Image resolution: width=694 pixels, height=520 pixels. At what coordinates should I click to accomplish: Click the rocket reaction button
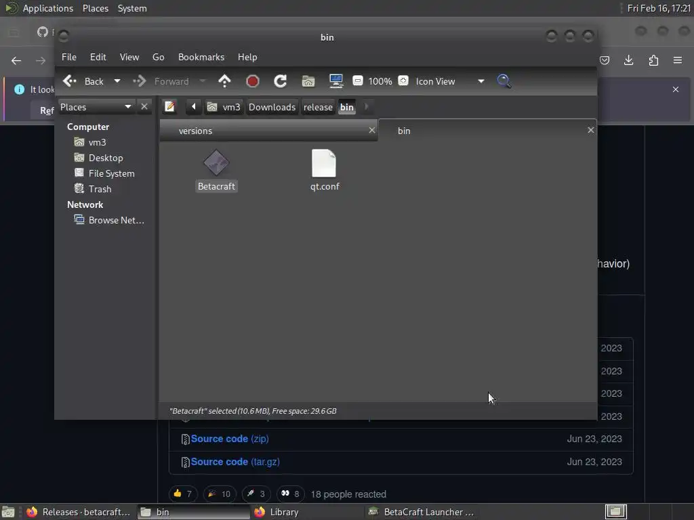tap(256, 494)
